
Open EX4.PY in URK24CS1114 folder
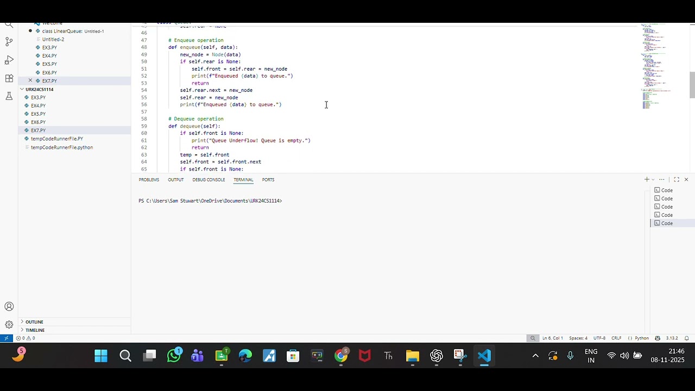click(38, 105)
